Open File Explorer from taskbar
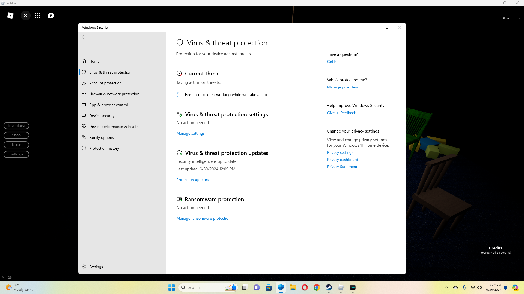The image size is (524, 294). (x=293, y=287)
